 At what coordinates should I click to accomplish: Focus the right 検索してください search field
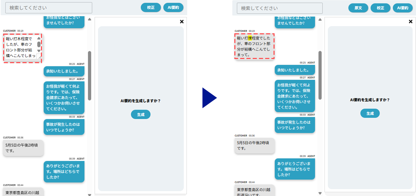(x=279, y=8)
